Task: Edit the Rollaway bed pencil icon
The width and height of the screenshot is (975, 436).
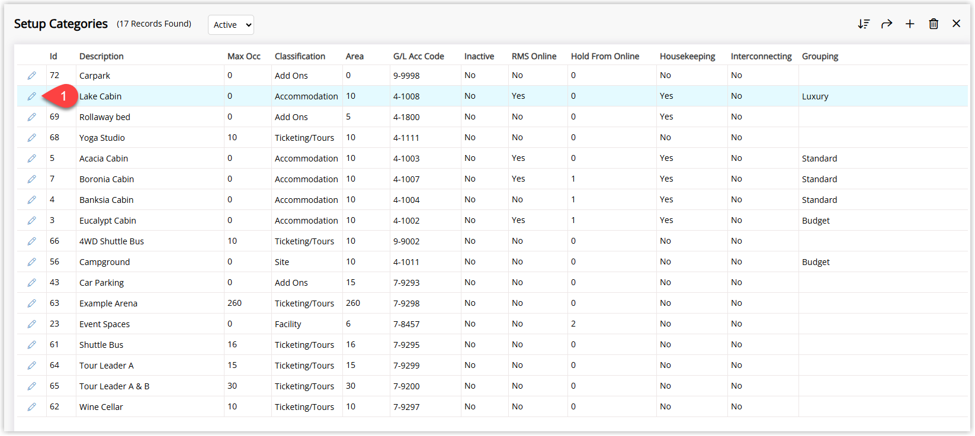Action: (x=32, y=117)
